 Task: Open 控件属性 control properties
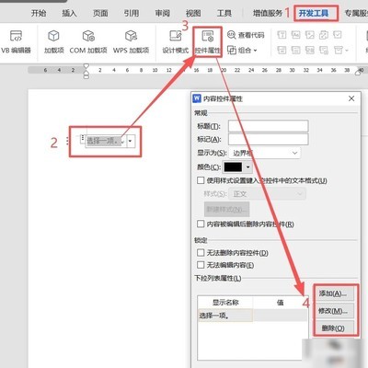(x=208, y=42)
